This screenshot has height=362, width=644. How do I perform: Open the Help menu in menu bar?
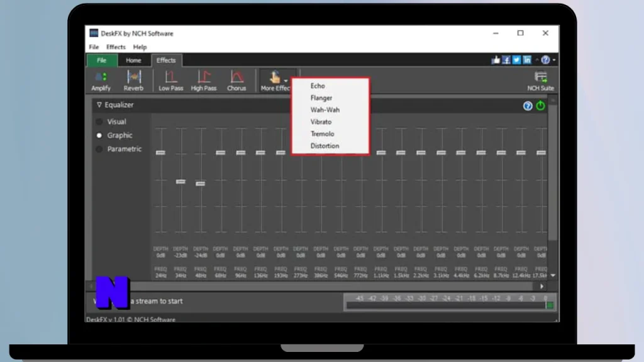[x=140, y=47]
